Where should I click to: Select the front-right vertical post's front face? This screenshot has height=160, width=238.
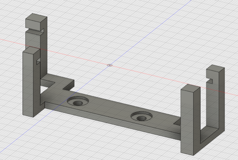tap(187, 122)
